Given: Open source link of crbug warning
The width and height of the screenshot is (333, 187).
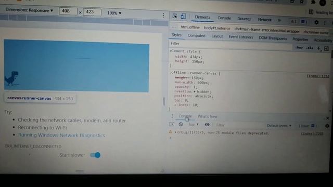Looking at the screenshot, I should (x=312, y=133).
